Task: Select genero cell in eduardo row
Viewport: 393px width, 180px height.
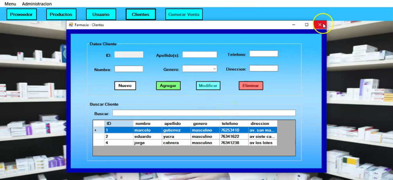Action: point(205,136)
